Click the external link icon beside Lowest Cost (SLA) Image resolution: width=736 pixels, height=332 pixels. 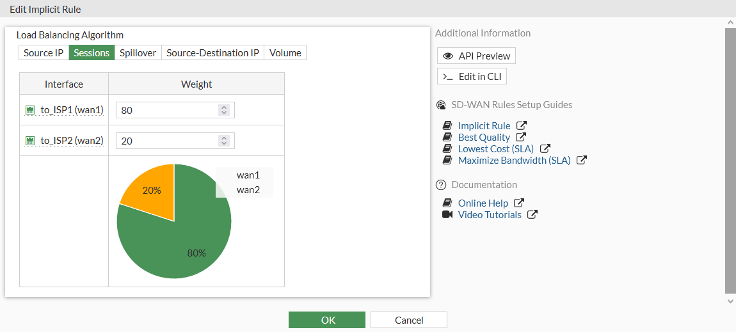[x=545, y=149]
